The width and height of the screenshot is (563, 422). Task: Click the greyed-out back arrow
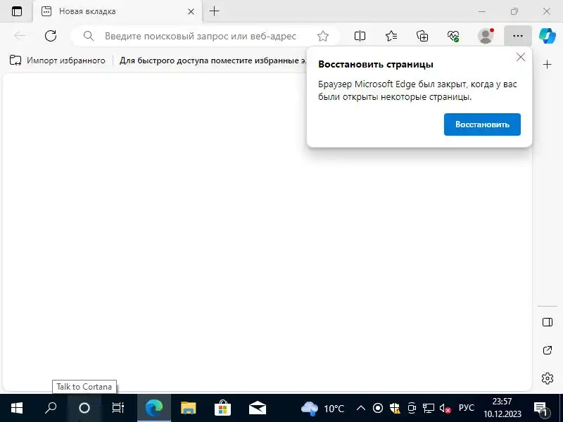[x=20, y=36]
